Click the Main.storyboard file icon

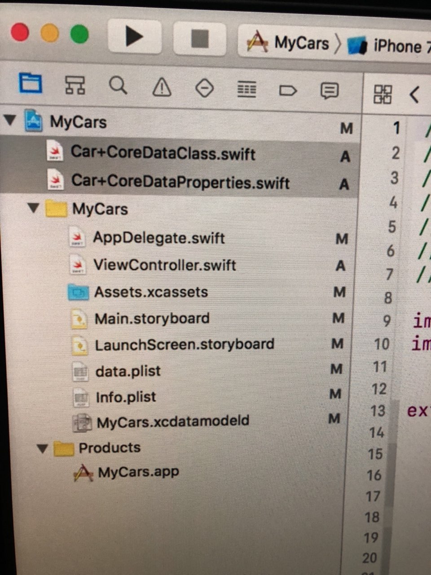pyautogui.click(x=79, y=319)
